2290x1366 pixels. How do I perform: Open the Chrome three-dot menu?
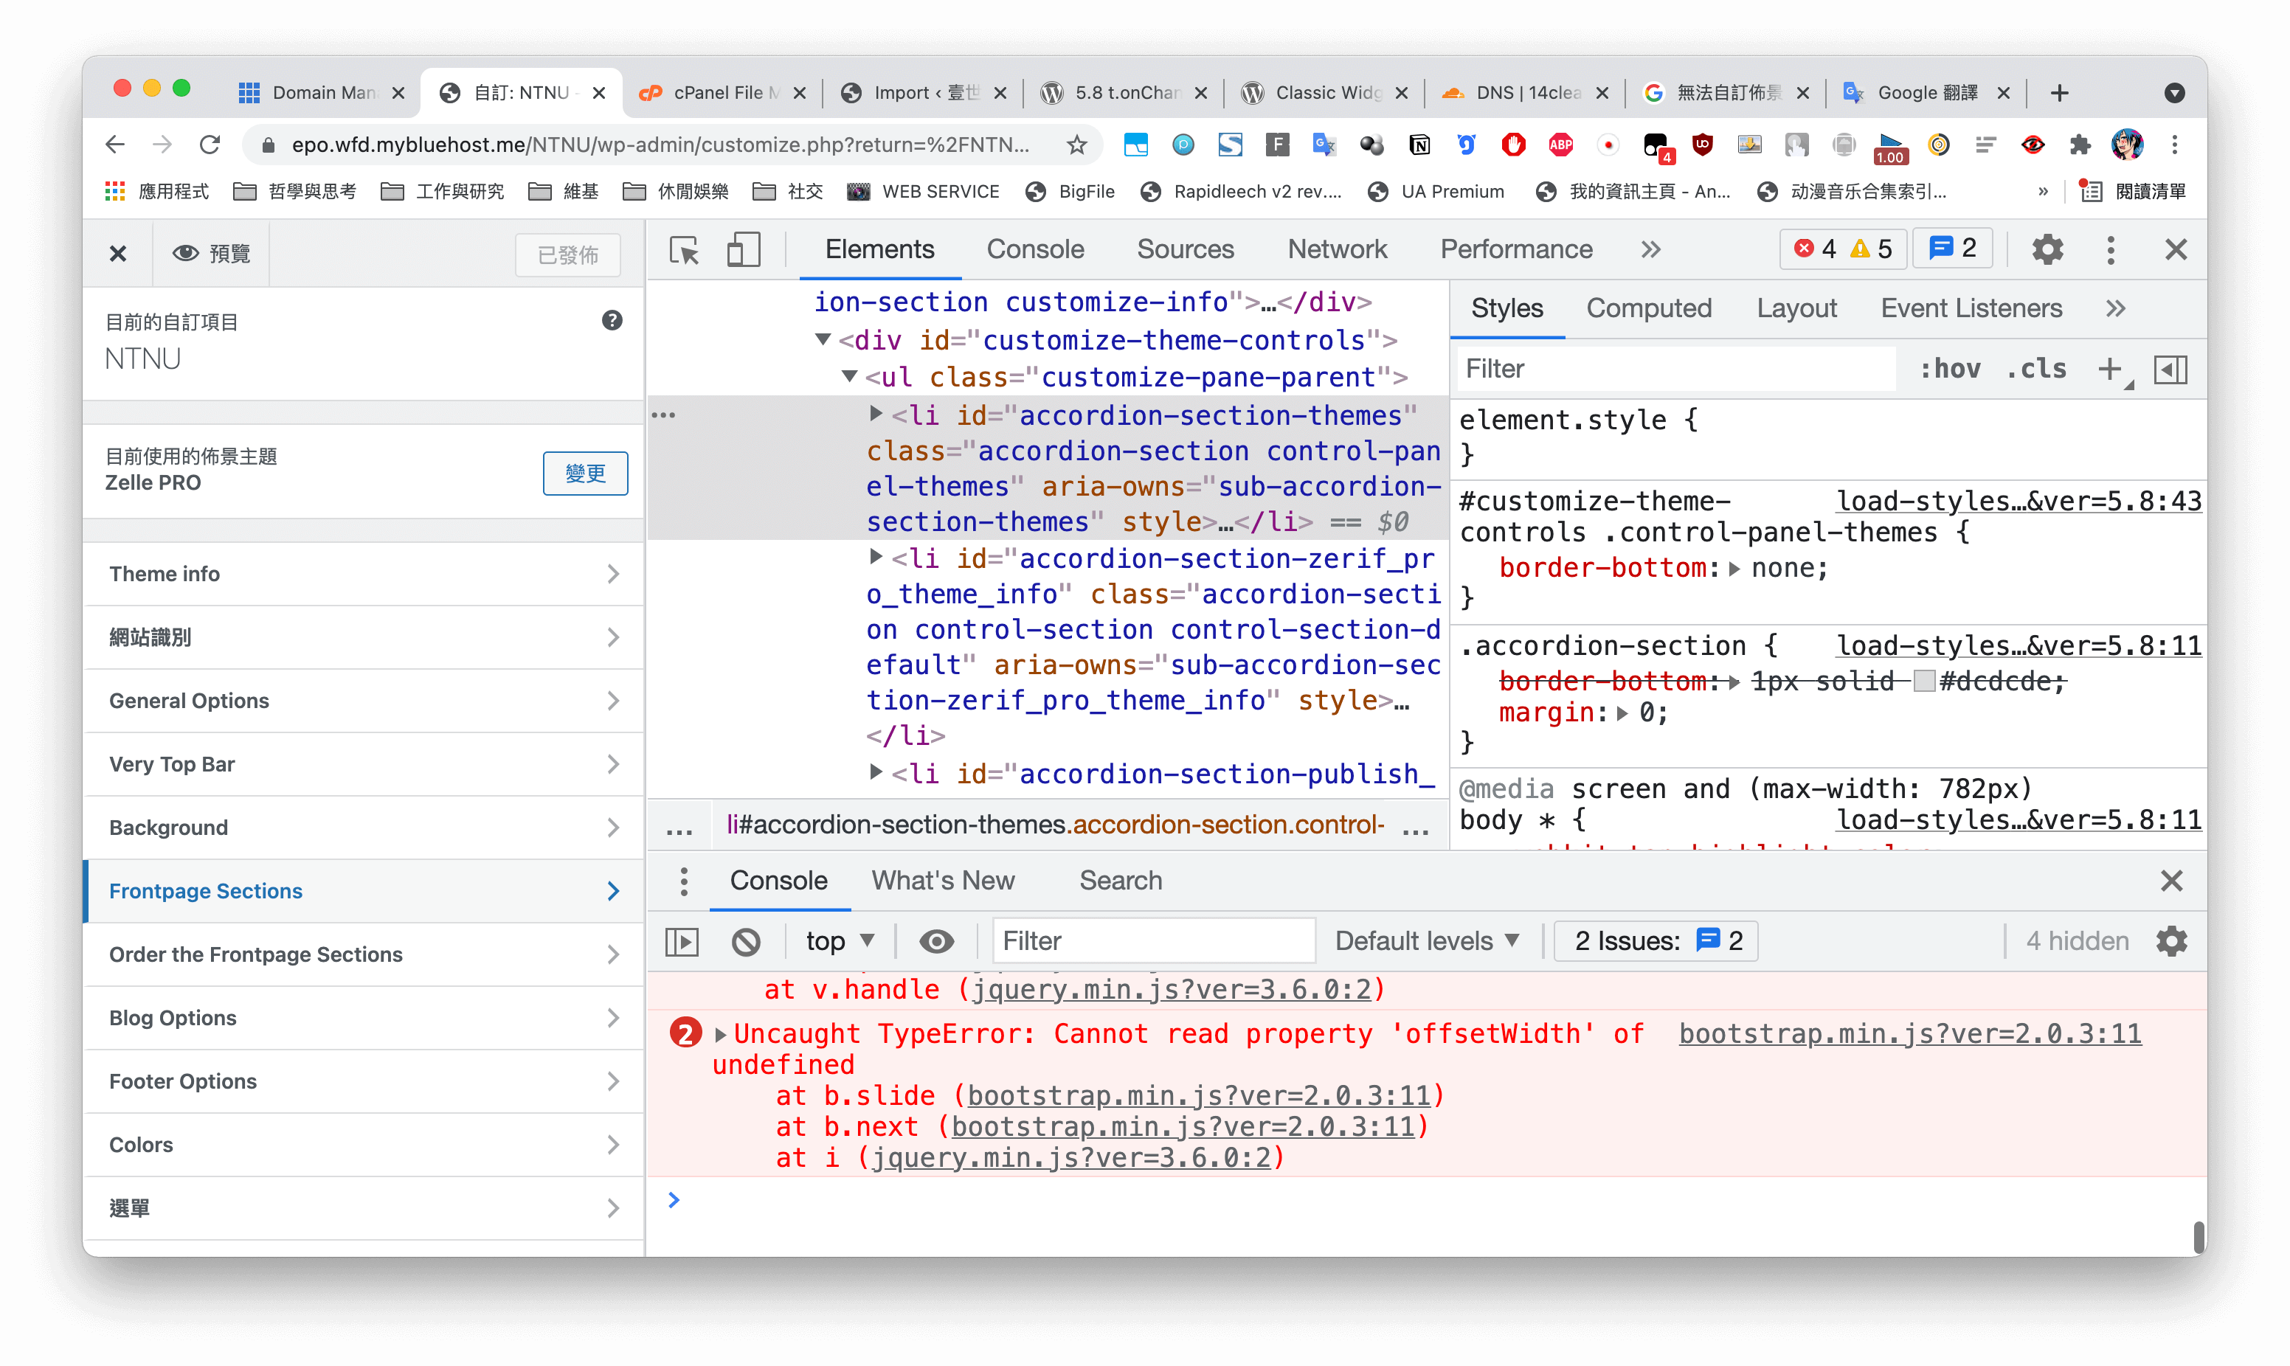[x=2174, y=145]
